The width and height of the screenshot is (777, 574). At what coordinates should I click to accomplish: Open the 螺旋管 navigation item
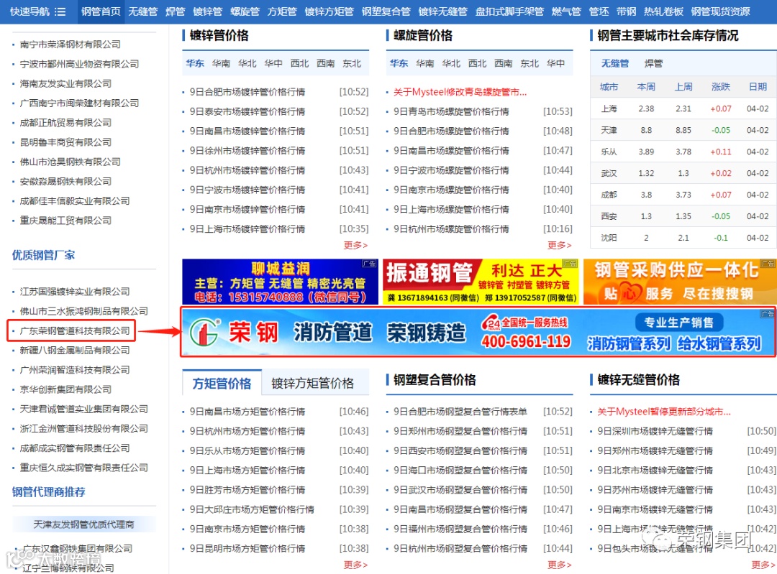coord(245,11)
